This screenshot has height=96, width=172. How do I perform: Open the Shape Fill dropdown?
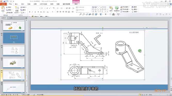click(125, 7)
